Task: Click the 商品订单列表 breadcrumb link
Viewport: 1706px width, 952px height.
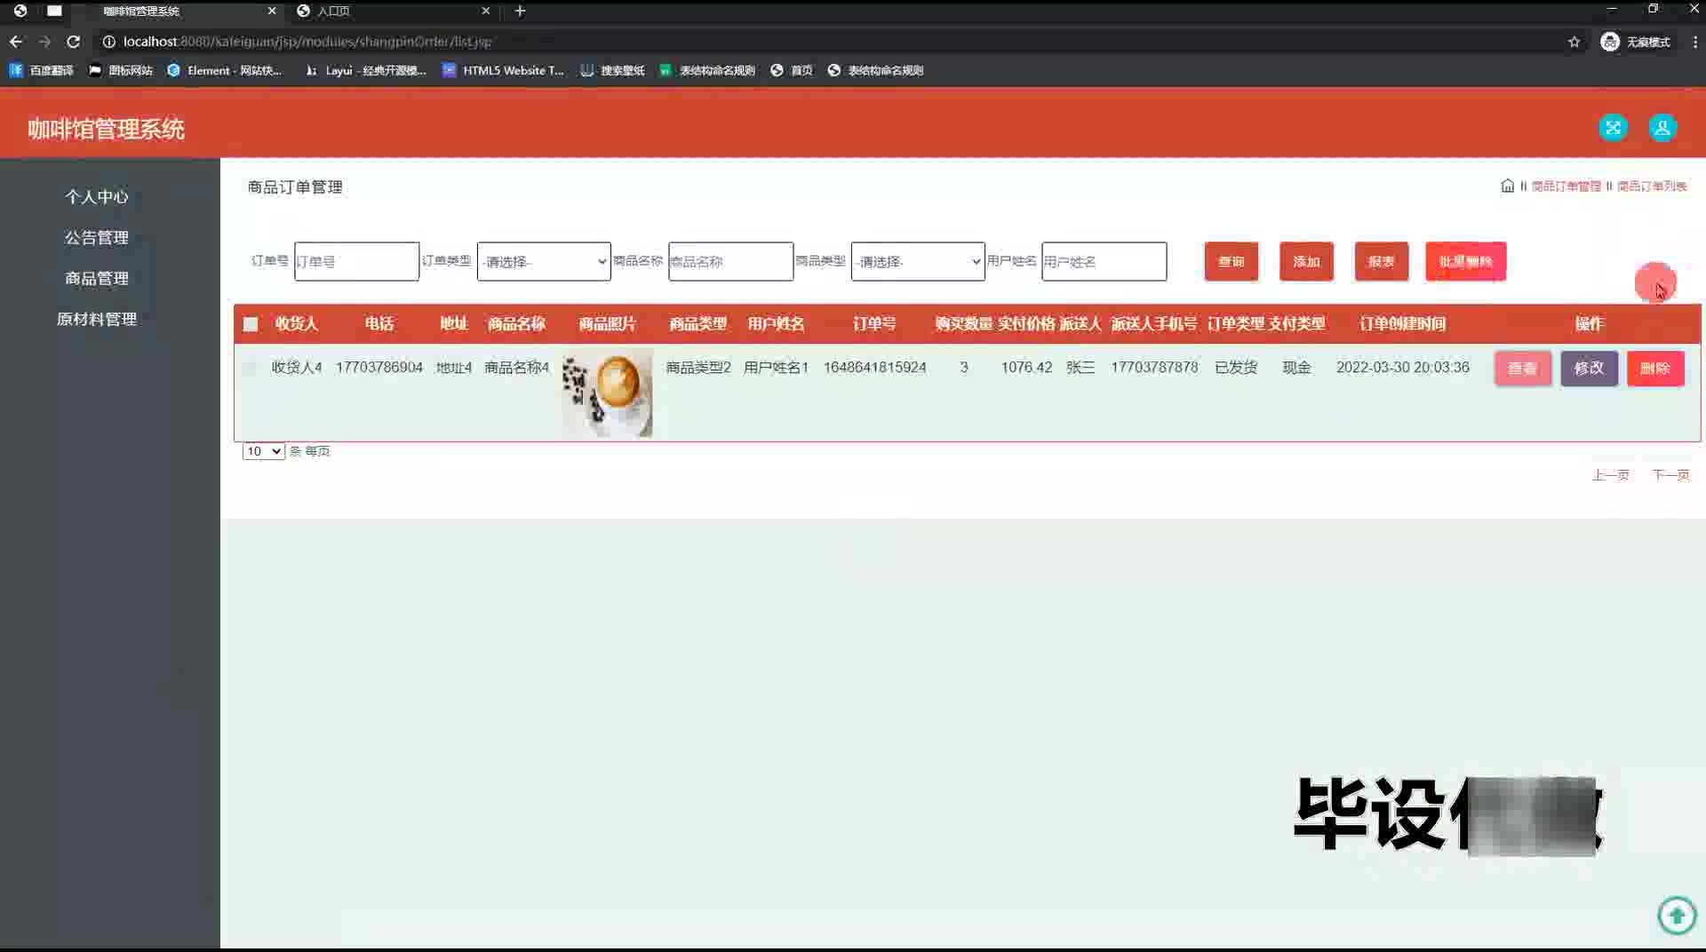Action: pos(1652,186)
